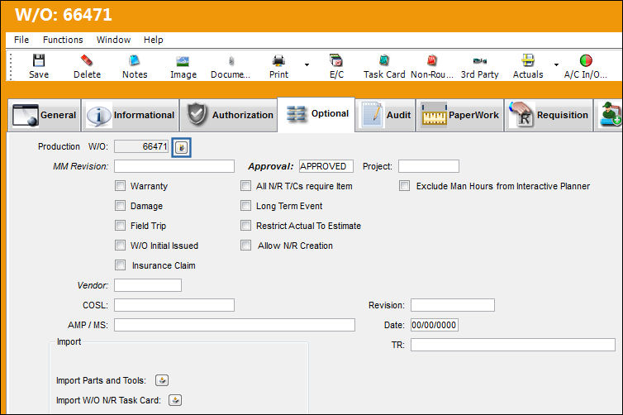Screen dimensions: 623x415
Task: Enable Allow N/R Creation checkbox
Action: [x=245, y=246]
